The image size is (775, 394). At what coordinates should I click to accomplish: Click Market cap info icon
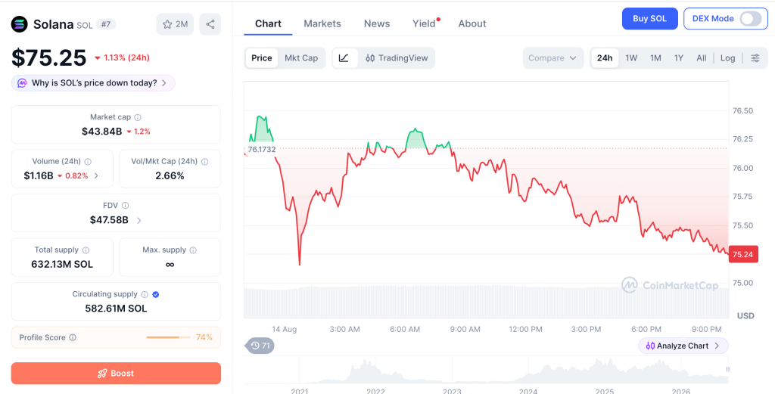(x=138, y=117)
